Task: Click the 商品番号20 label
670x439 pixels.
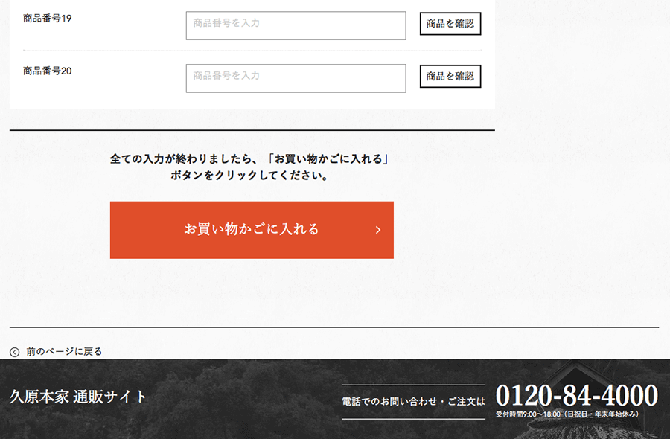Action: 48,71
